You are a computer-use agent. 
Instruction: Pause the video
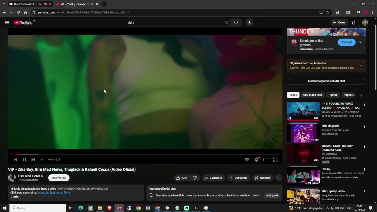(x=24, y=160)
